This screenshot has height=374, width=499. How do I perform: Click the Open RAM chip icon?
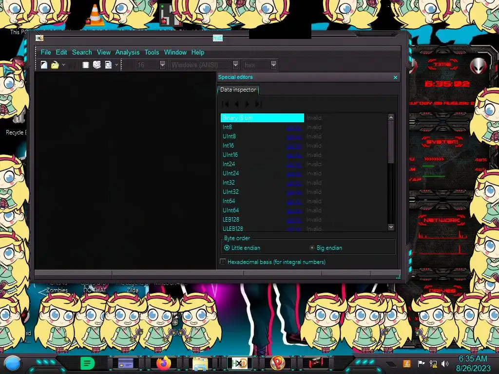click(x=85, y=65)
